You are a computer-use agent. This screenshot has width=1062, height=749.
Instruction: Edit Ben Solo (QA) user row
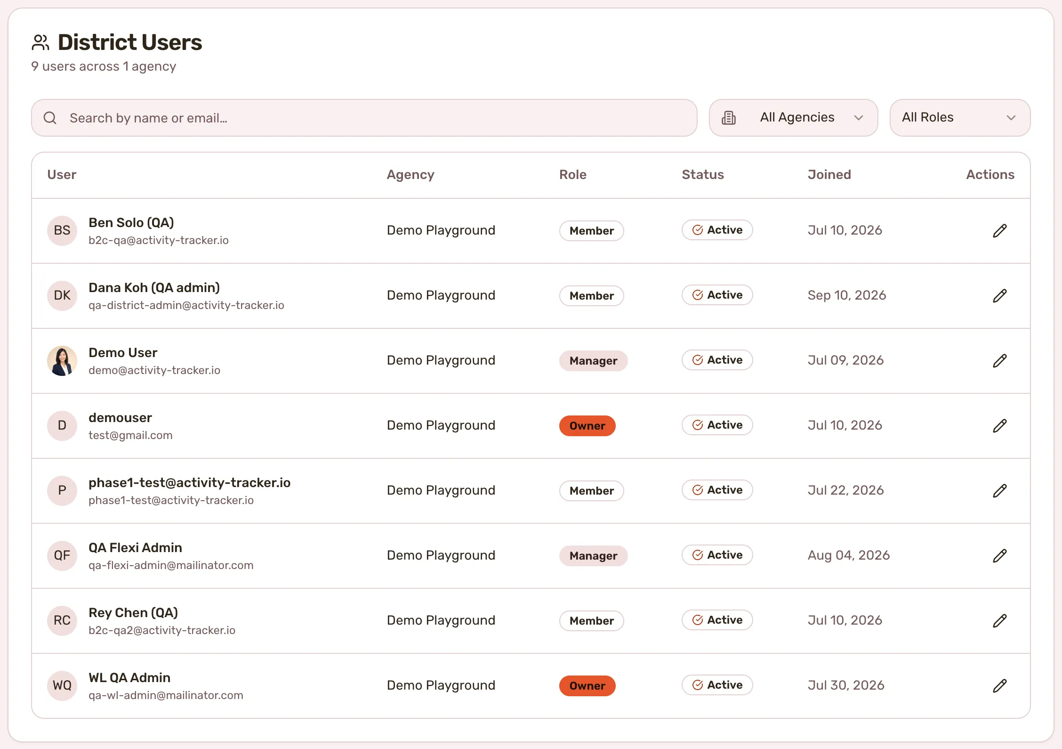pyautogui.click(x=1000, y=231)
